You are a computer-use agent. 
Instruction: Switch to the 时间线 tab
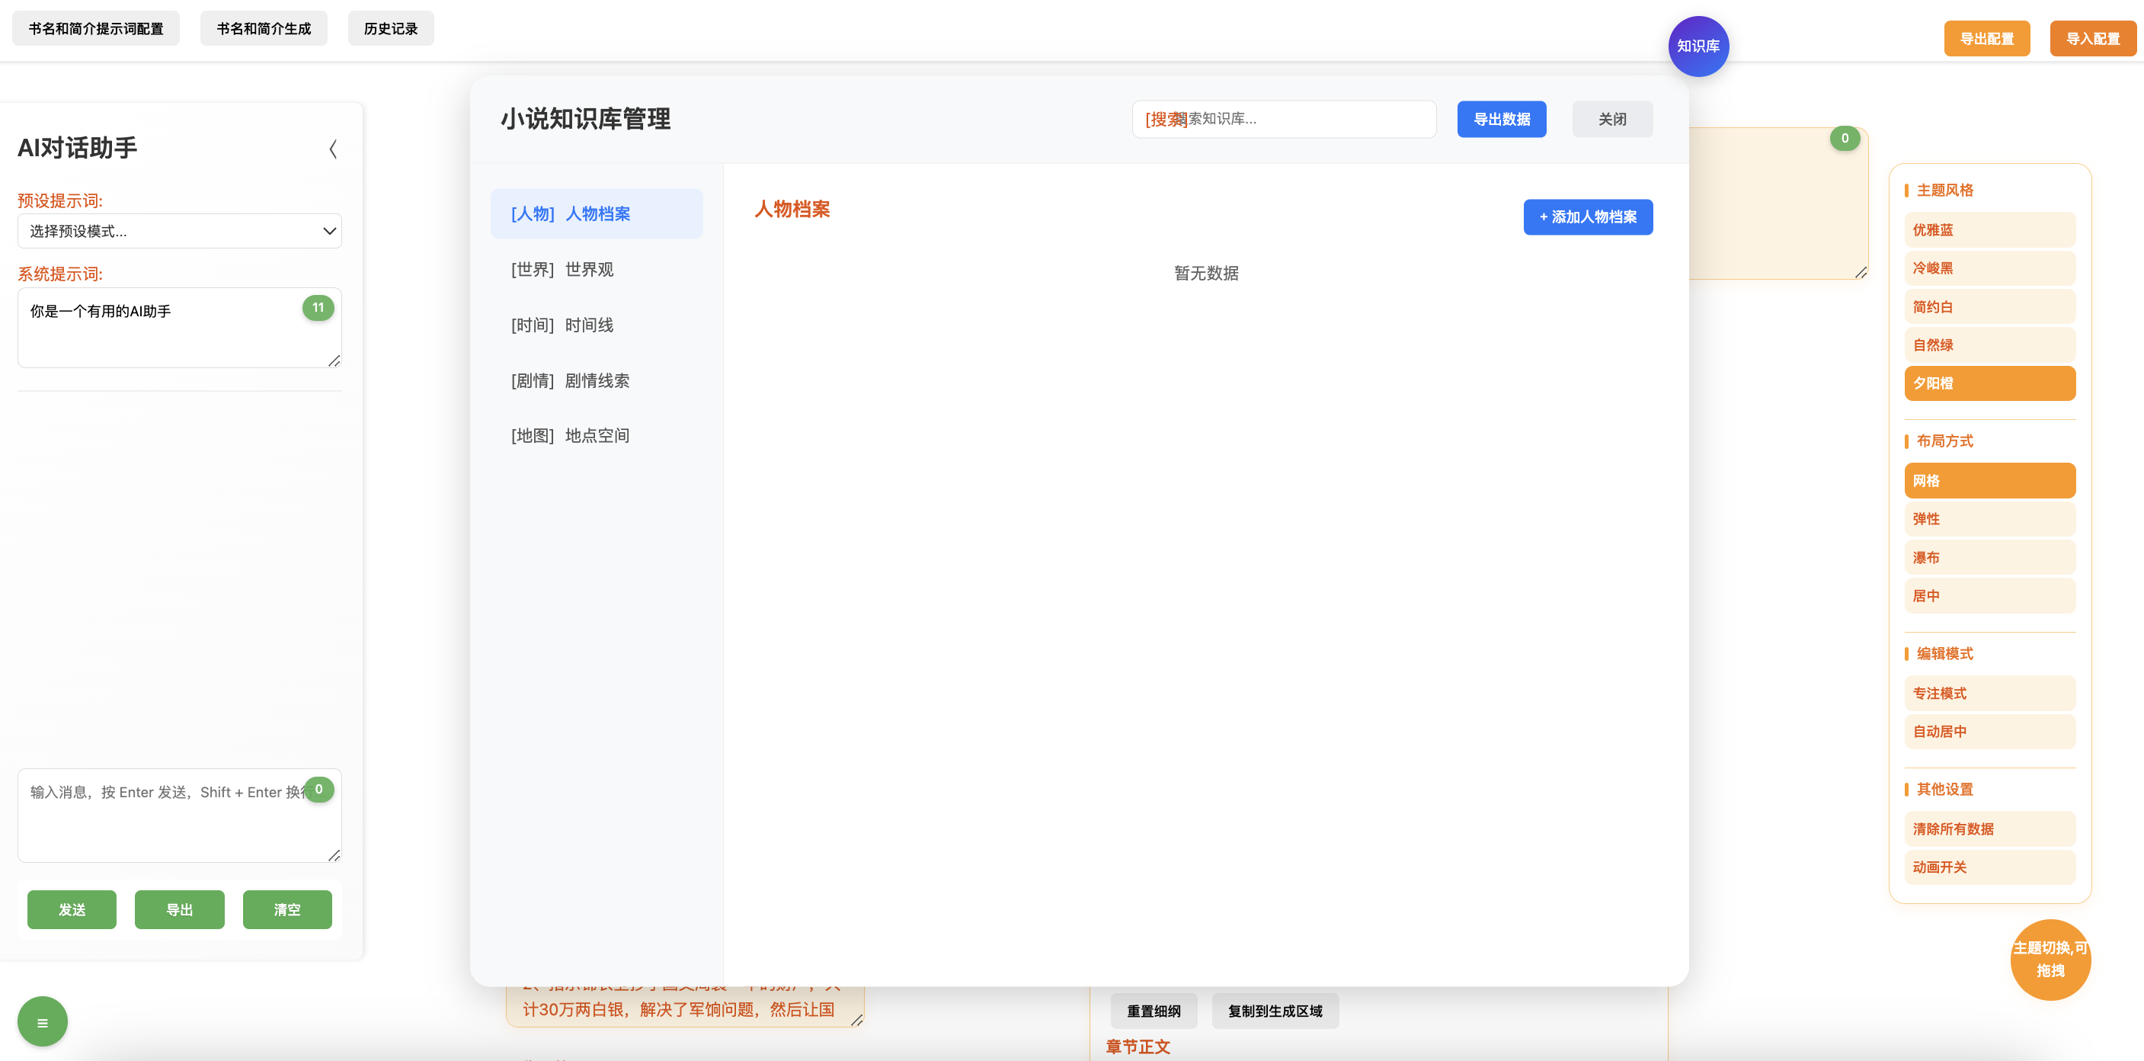point(596,325)
